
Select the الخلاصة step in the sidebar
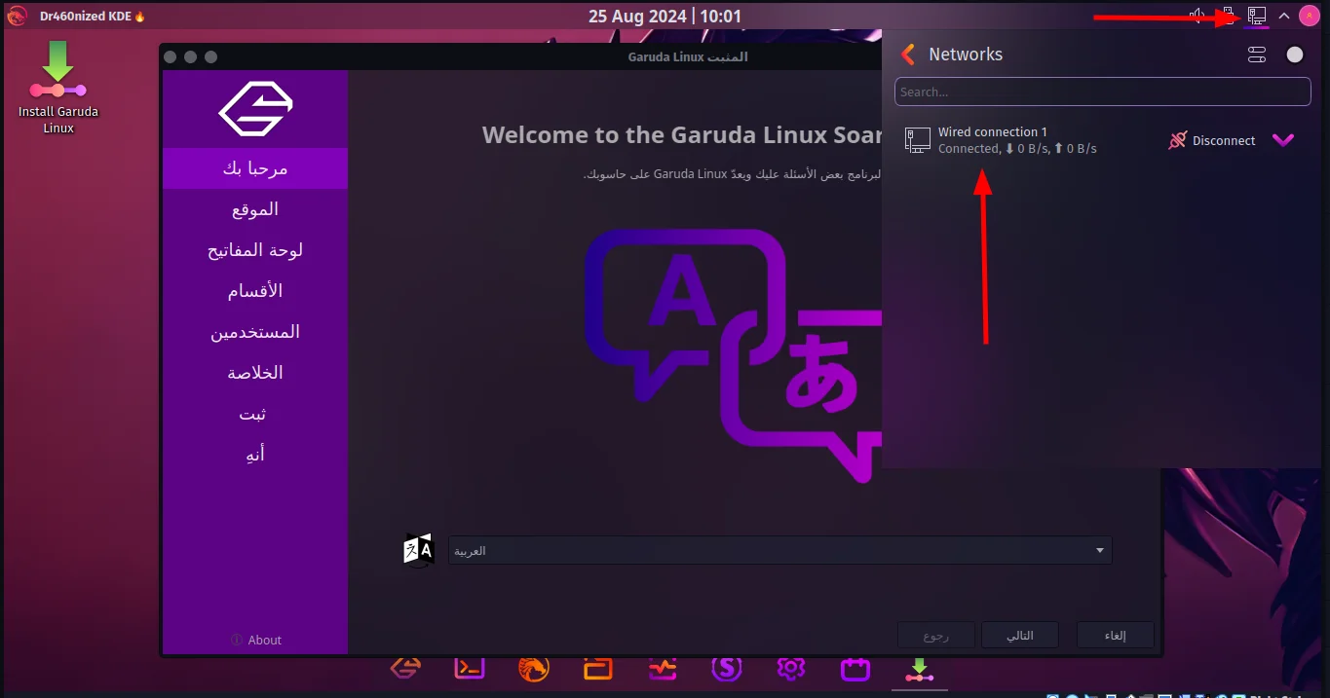(x=255, y=373)
